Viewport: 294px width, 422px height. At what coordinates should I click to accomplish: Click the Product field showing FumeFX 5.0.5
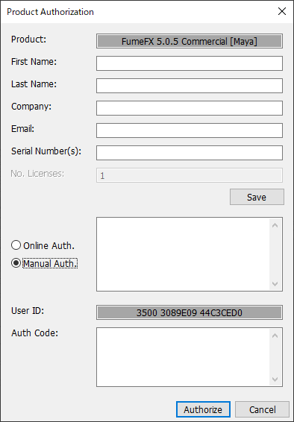[190, 41]
